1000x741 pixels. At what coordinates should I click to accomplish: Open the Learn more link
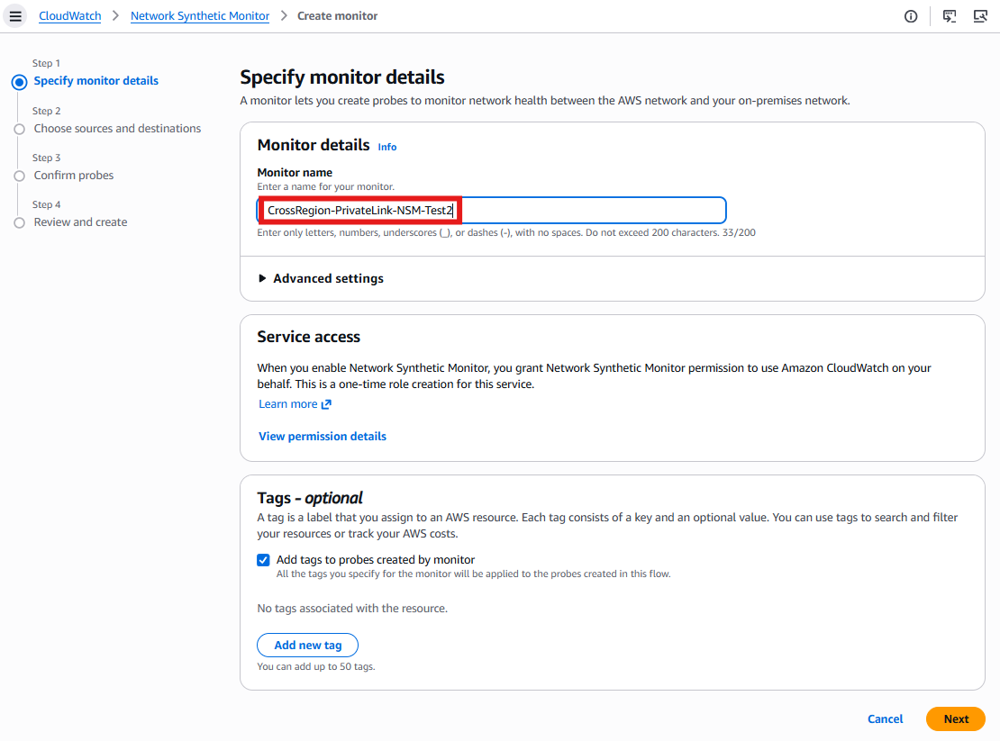287,403
